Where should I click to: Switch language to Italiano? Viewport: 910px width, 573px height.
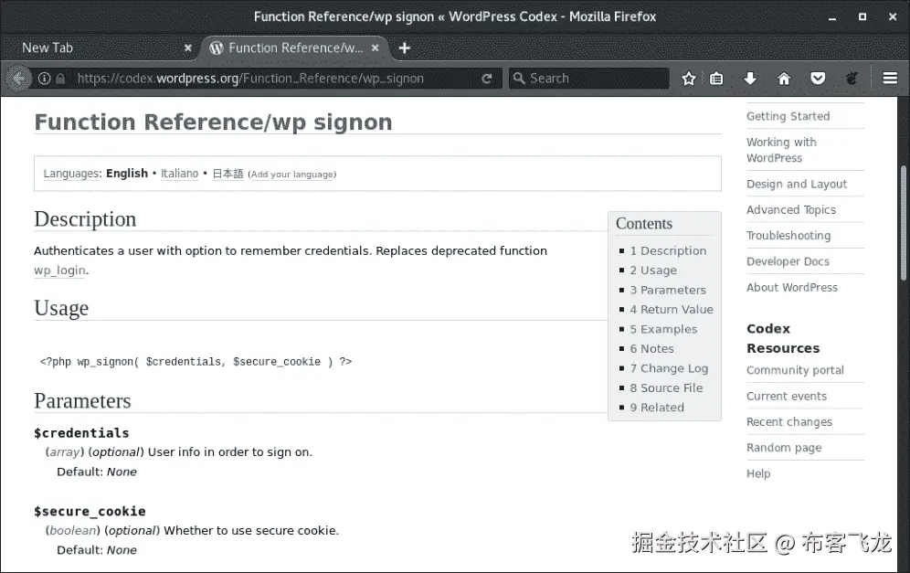pos(179,174)
